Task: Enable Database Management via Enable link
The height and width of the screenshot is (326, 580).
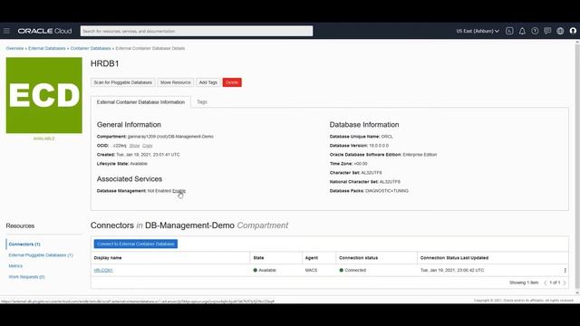Action: 179,191
